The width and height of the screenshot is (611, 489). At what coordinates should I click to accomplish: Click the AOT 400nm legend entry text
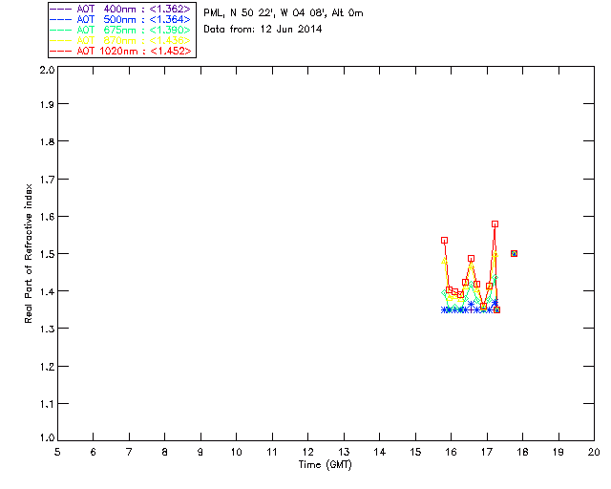[134, 9]
